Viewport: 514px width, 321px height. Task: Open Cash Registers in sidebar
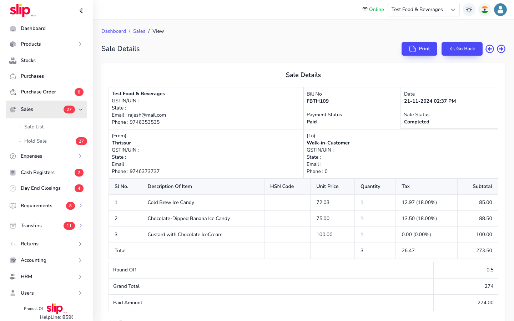[x=37, y=173]
